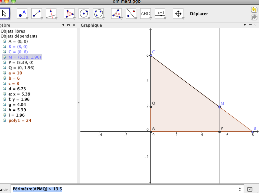
Task: Toggle visibility of point M
Action: pyautogui.click(x=5, y=57)
